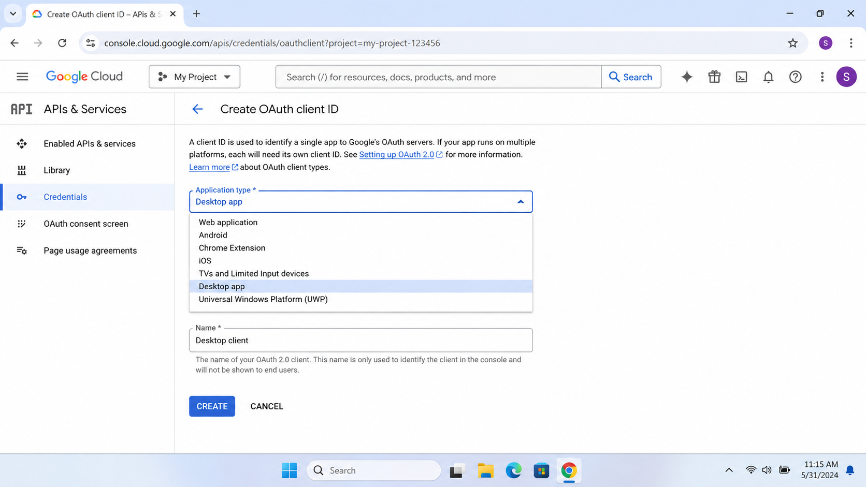Open the My Project selector dropdown

(194, 77)
